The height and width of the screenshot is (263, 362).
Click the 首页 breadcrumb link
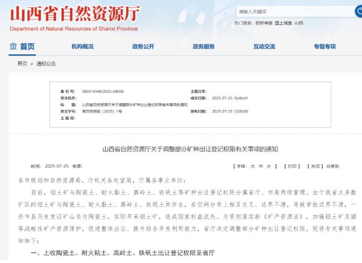[22, 64]
